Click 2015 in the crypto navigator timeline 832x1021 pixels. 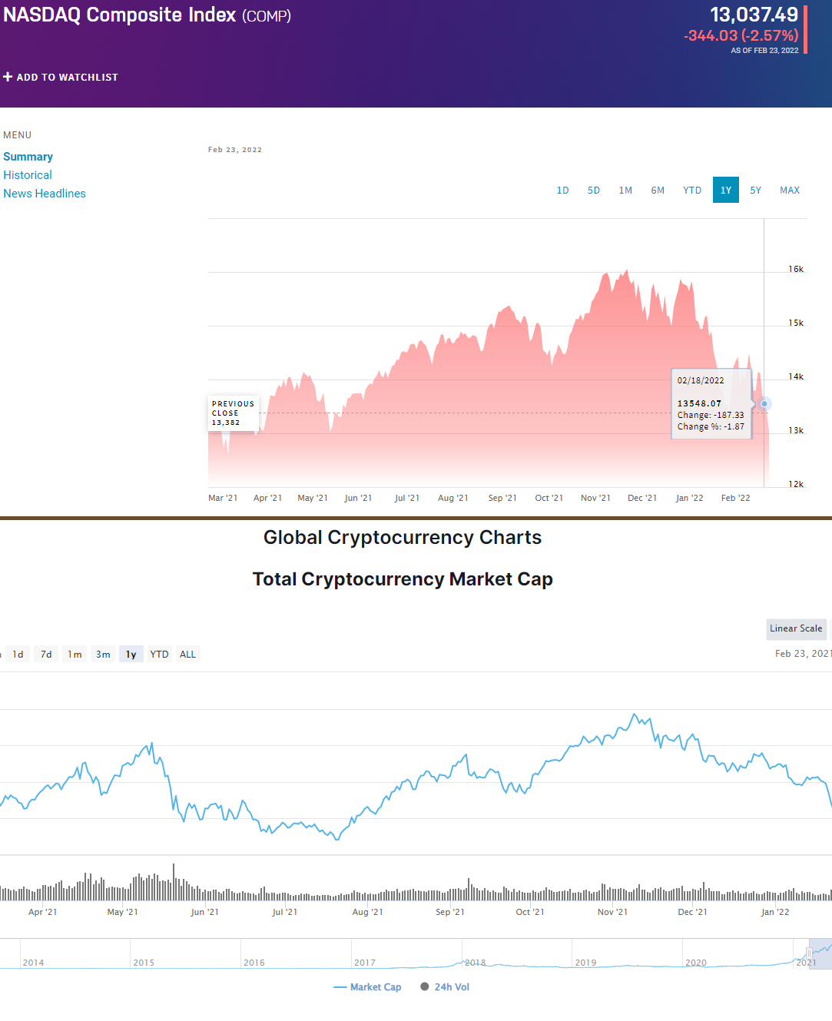coord(144,963)
